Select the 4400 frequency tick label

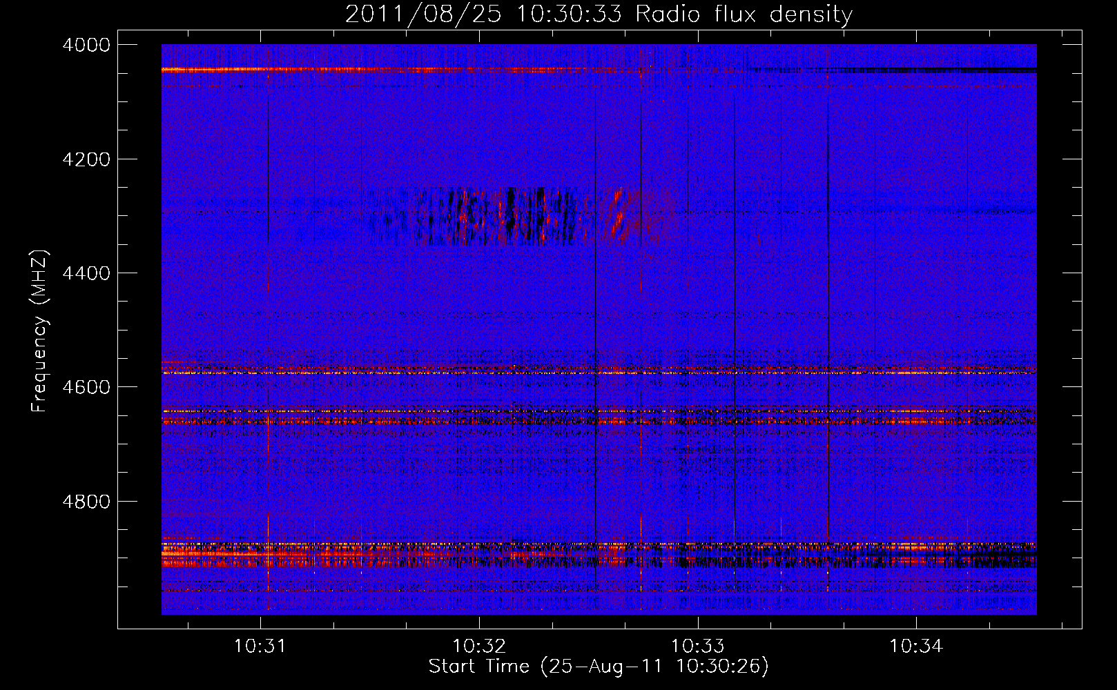pyautogui.click(x=86, y=273)
